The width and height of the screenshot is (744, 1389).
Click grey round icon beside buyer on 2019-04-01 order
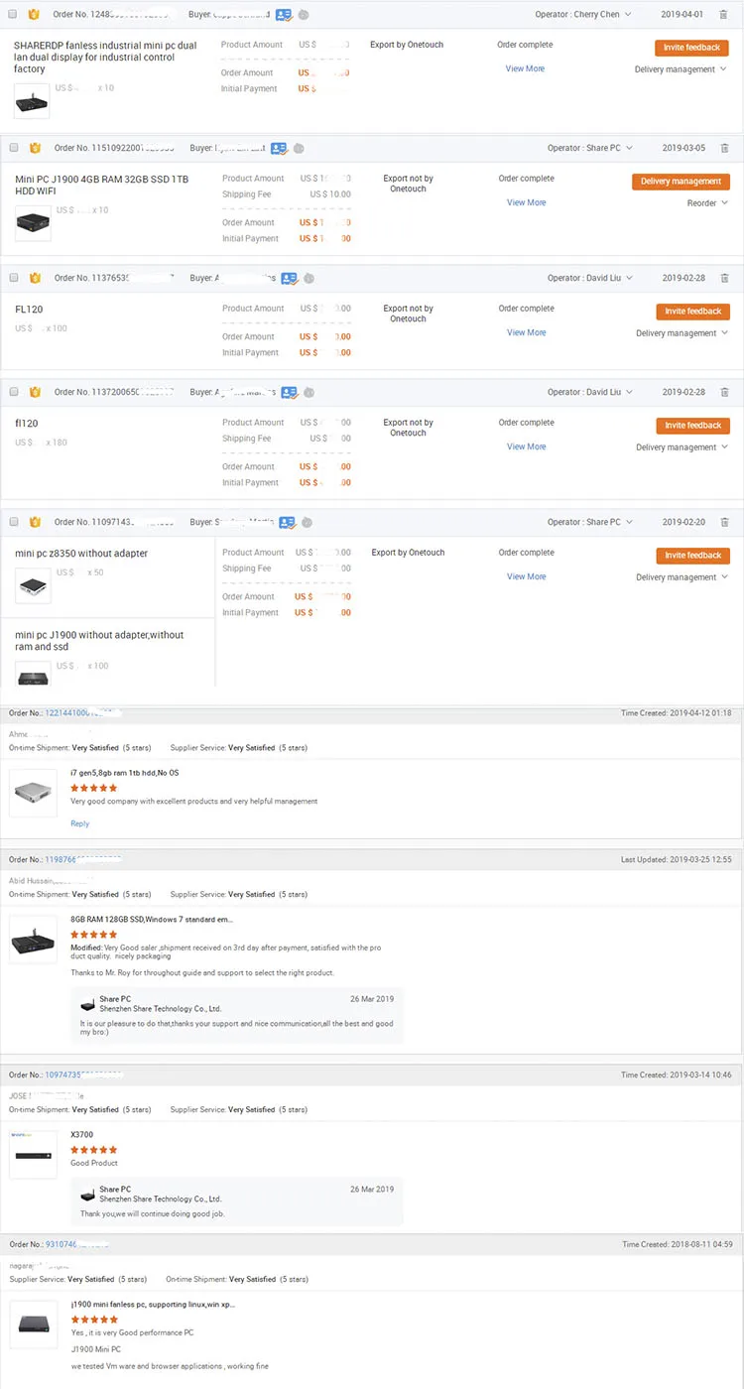[303, 15]
